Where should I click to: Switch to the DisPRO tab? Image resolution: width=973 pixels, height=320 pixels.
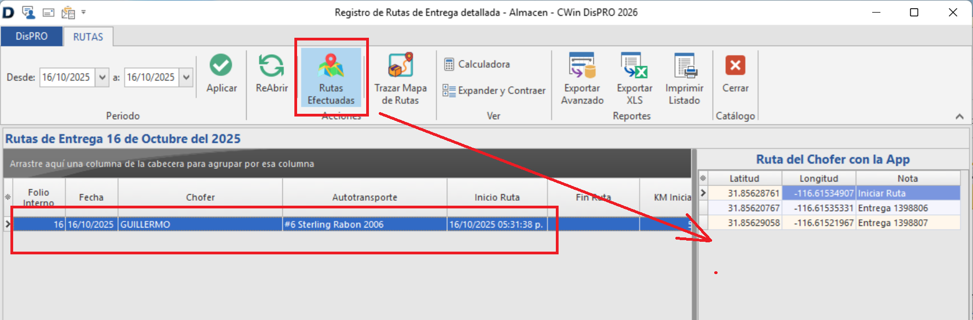coord(31,36)
